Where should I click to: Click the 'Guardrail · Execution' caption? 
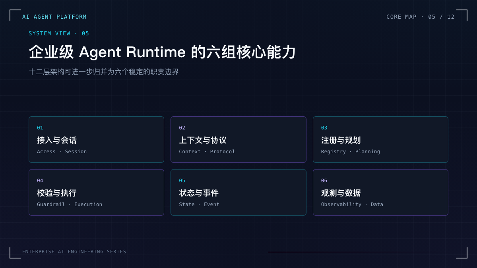click(x=70, y=204)
